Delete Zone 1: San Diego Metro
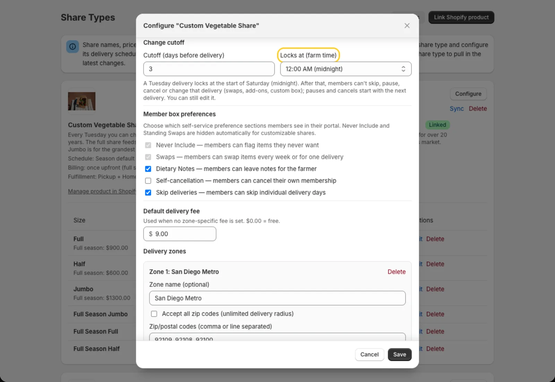Image resolution: width=555 pixels, height=382 pixels. point(396,272)
